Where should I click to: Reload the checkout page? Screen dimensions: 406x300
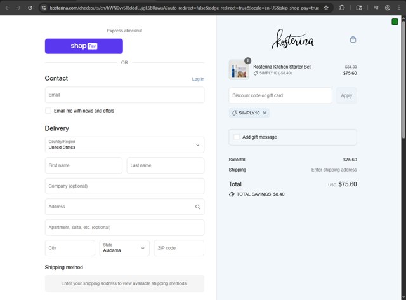(30, 8)
